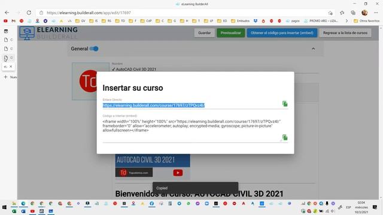
Task: Open the YouTube bookmark in favorites bar
Action: (x=5, y=21)
